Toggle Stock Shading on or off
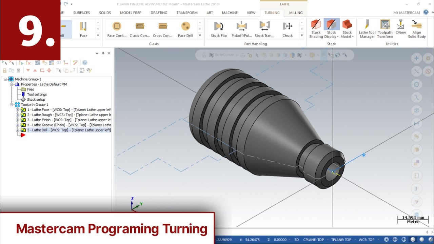 tap(316, 29)
